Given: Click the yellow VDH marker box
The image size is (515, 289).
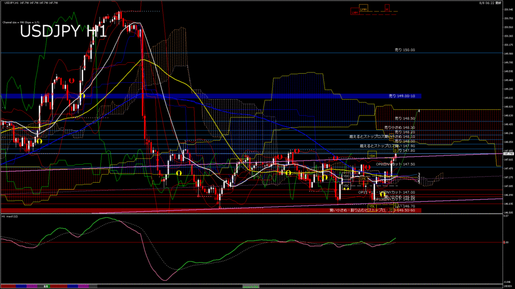Looking at the screenshot, I should (x=372, y=156).
